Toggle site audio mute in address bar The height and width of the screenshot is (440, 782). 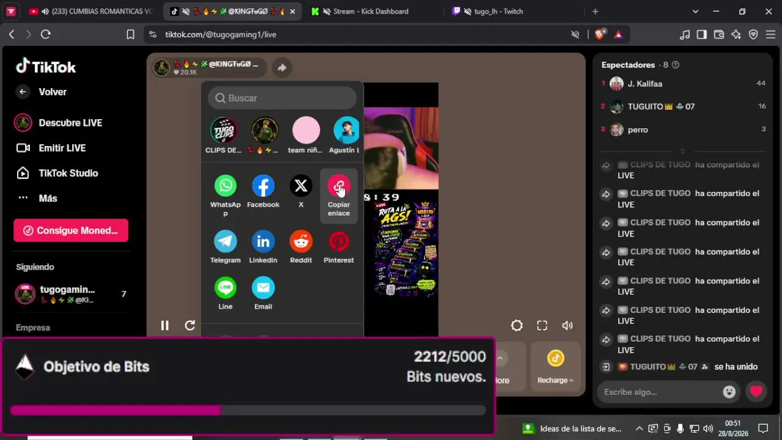tap(575, 35)
